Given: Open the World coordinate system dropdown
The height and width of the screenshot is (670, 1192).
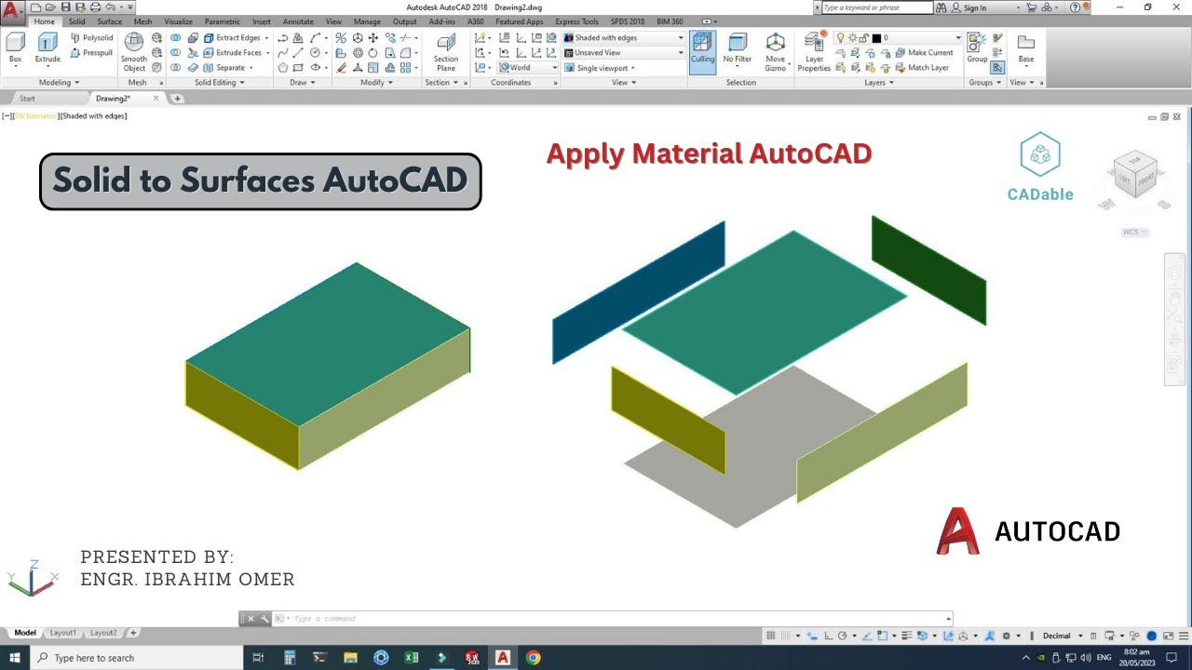Looking at the screenshot, I should tap(528, 68).
